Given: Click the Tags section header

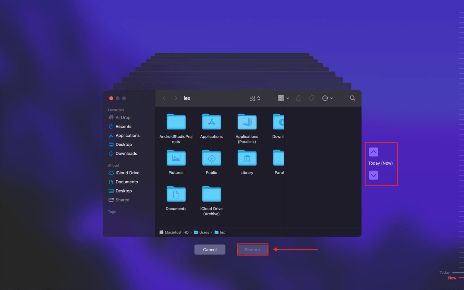Looking at the screenshot, I should click(112, 212).
